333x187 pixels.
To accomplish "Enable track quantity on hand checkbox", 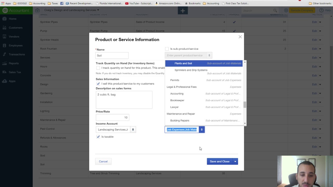I will point(98,68).
